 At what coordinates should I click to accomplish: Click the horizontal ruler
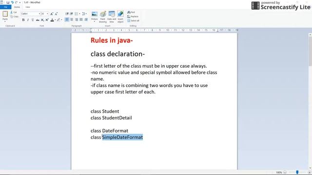tap(155, 30)
